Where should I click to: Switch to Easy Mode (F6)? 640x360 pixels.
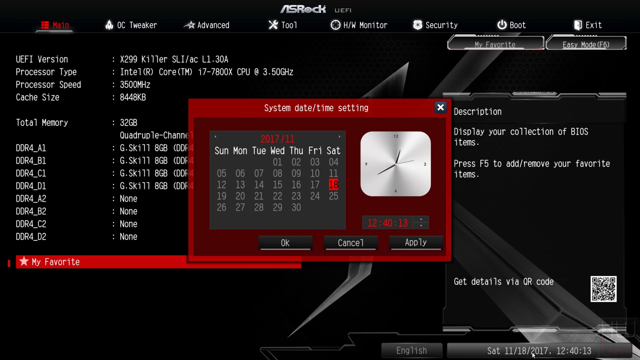click(586, 44)
